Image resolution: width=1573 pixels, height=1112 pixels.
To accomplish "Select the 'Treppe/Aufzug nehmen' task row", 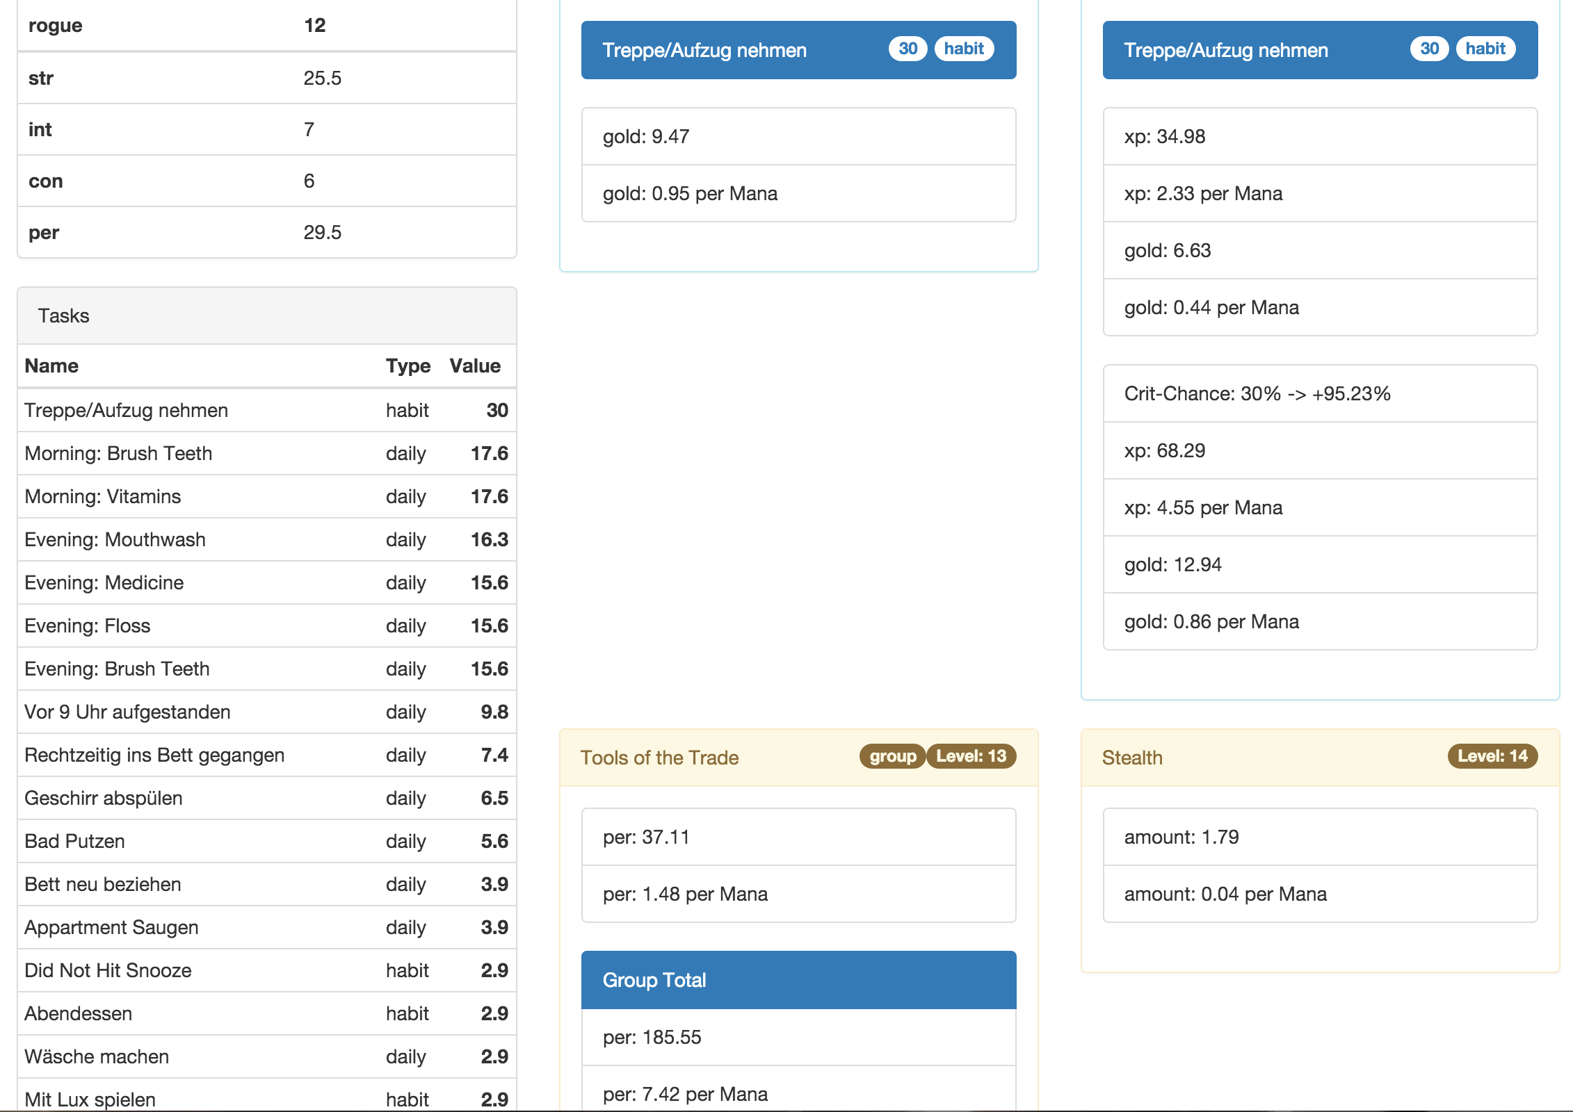I will click(267, 410).
